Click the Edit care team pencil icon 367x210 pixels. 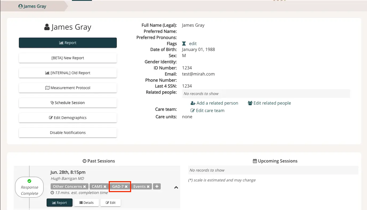(193, 110)
